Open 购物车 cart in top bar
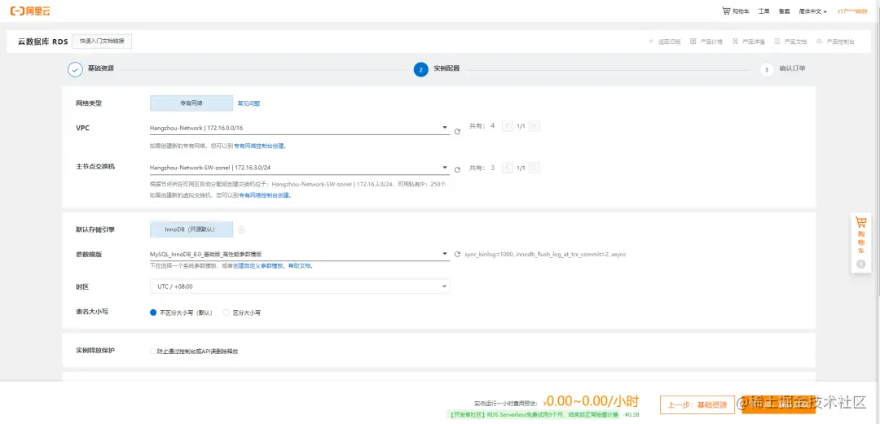This screenshot has height=424, width=880. [x=735, y=11]
